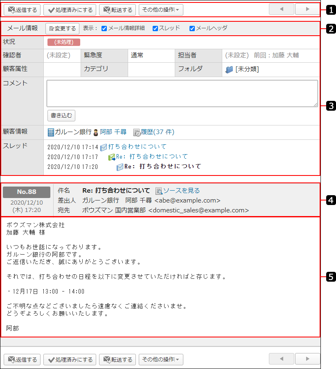Click the 変更する button in mail info
Screen dimensions: 336x369
tap(63, 28)
